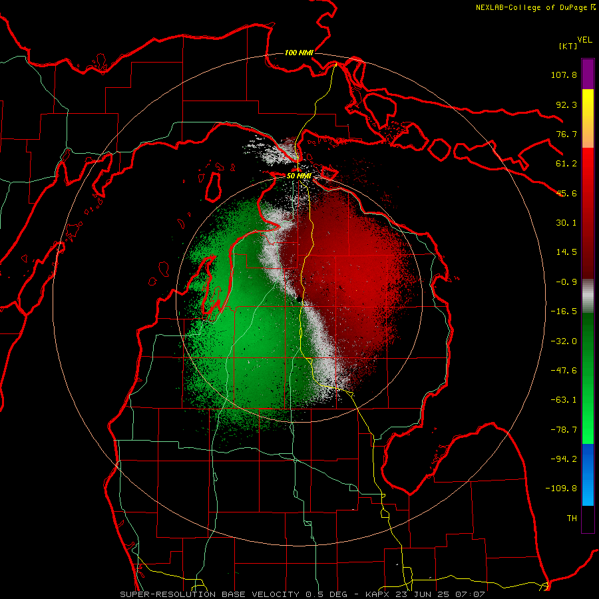Image resolution: width=599 pixels, height=599 pixels.
Task: Click the -109.8 velocity legend value
Action: click(x=561, y=489)
